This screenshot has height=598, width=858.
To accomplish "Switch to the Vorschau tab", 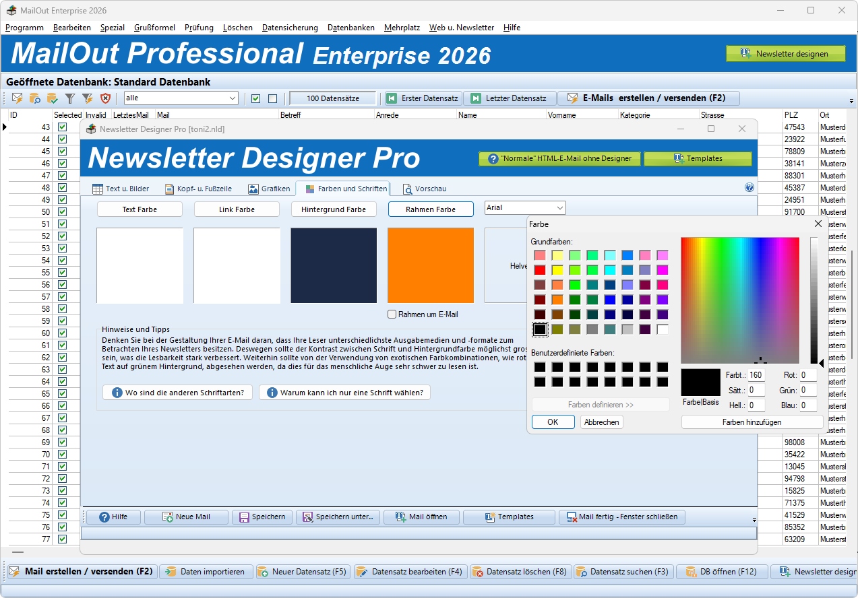I will (x=425, y=189).
